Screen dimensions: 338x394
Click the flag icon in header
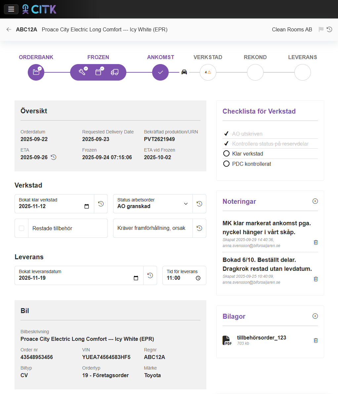click(x=321, y=29)
